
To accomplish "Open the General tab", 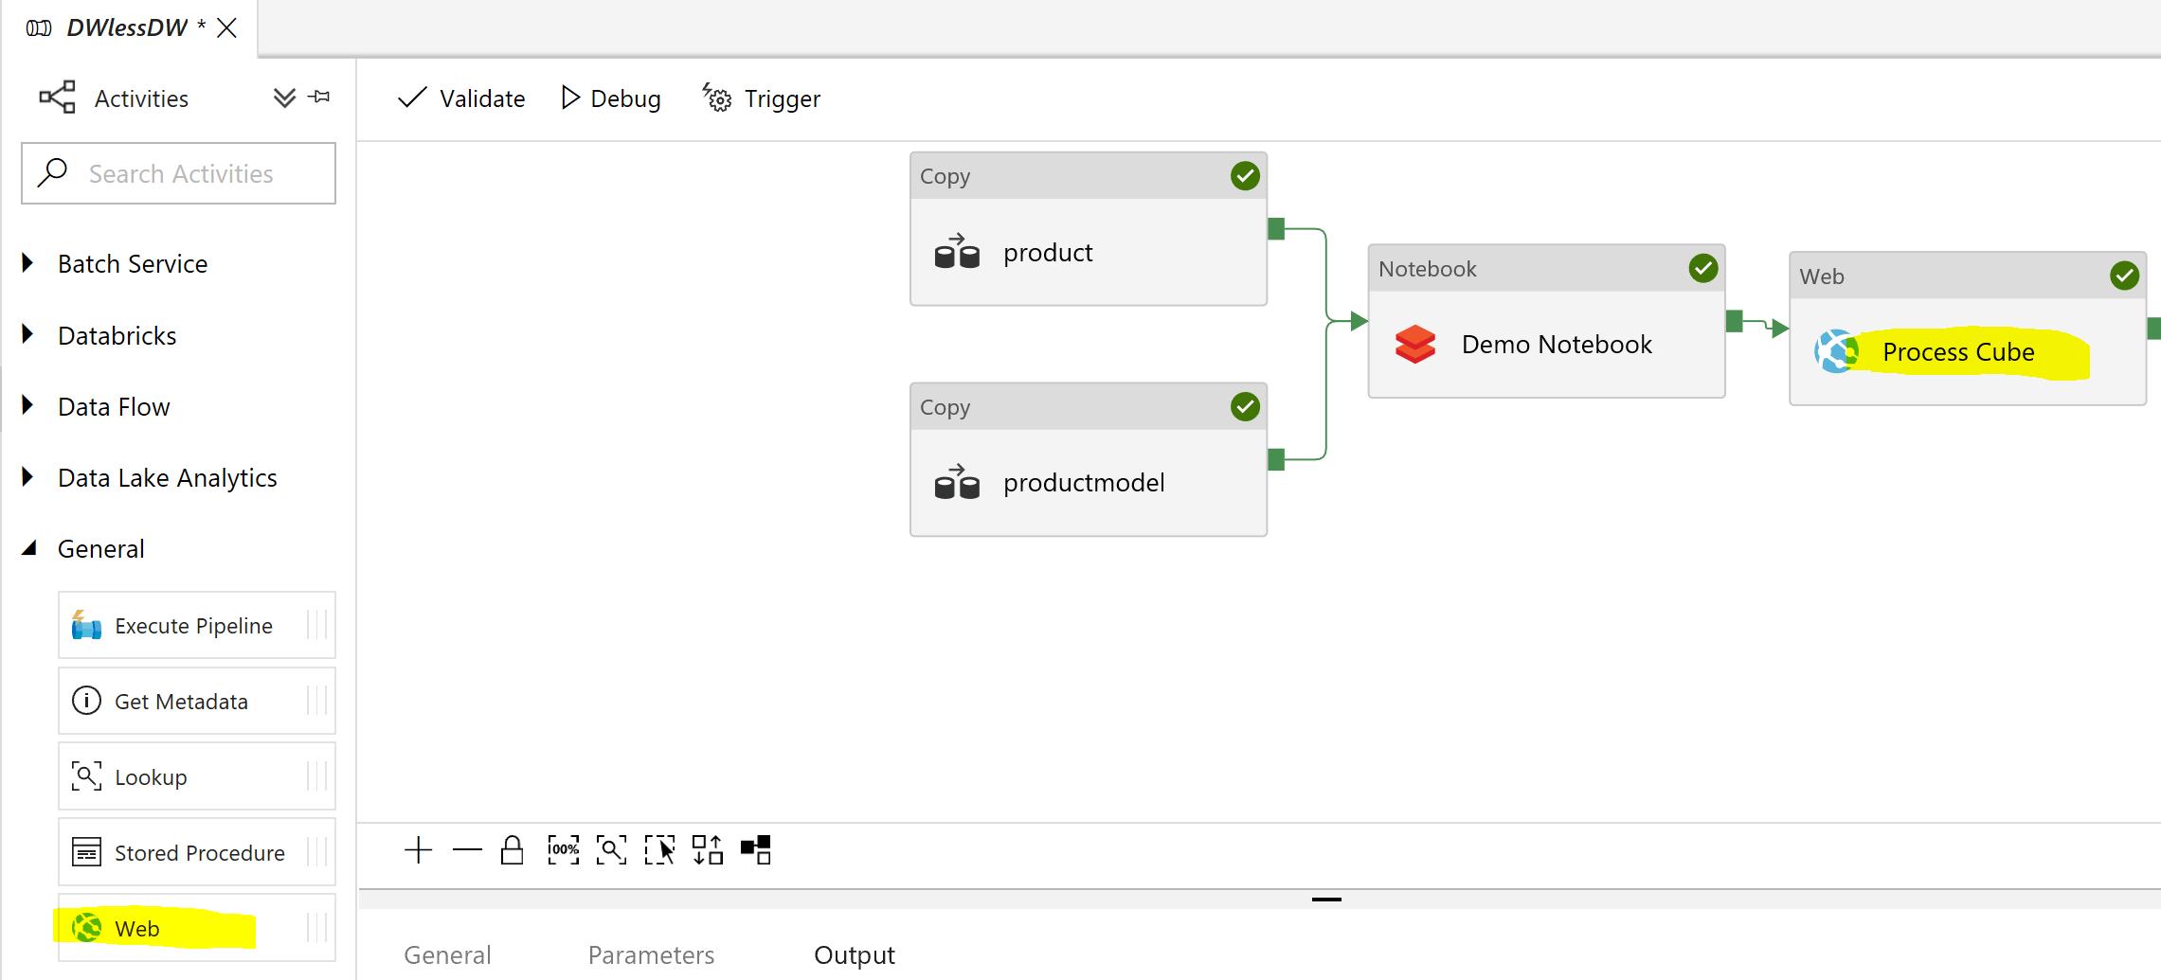I will (x=447, y=954).
